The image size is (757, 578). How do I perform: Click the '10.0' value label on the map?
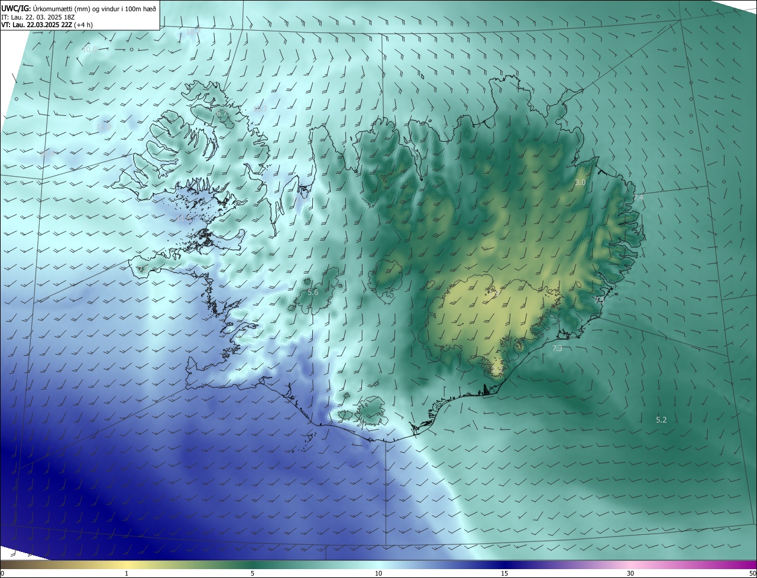(x=89, y=49)
